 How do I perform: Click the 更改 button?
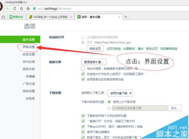(x=175, y=108)
